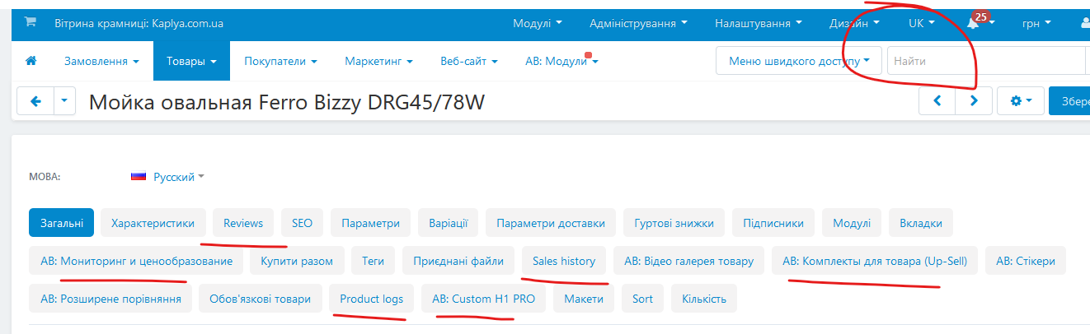This screenshot has height=334, width=1090.
Task: Go back with the left arrow button
Action: tap(35, 101)
